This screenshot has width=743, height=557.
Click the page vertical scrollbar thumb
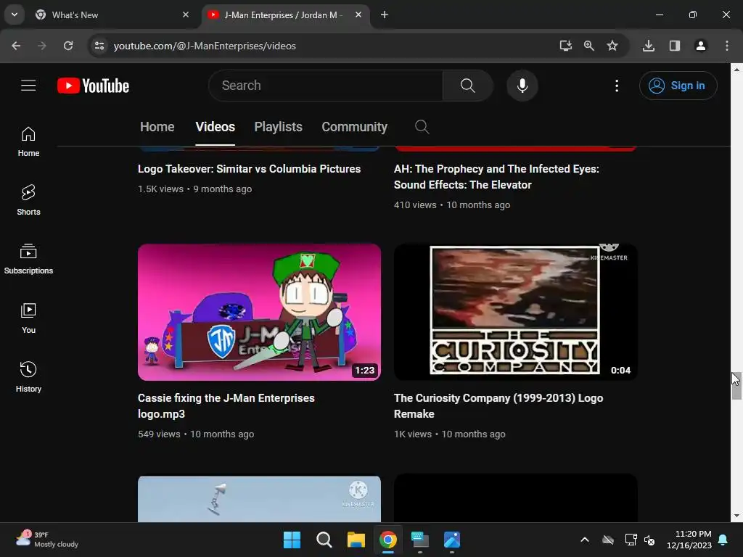click(736, 386)
